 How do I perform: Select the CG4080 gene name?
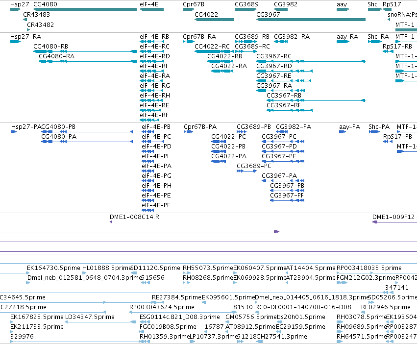pyautogui.click(x=45, y=4)
